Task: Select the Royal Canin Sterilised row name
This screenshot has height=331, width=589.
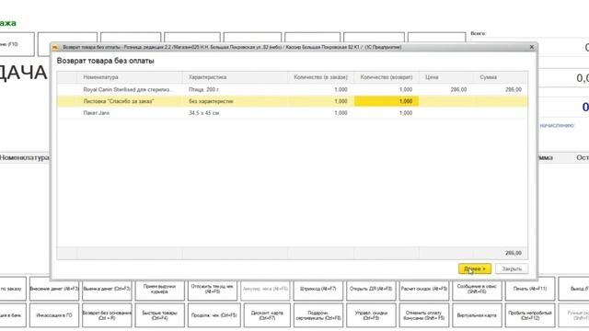Action: [x=129, y=89]
